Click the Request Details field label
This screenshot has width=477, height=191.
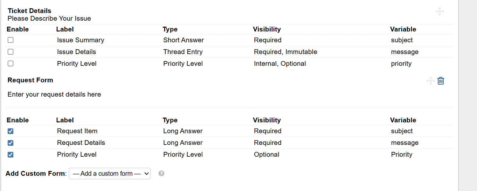click(81, 143)
